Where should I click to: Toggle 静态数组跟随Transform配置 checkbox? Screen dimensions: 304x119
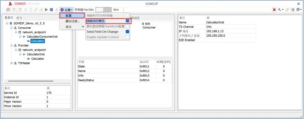[x=128, y=26]
